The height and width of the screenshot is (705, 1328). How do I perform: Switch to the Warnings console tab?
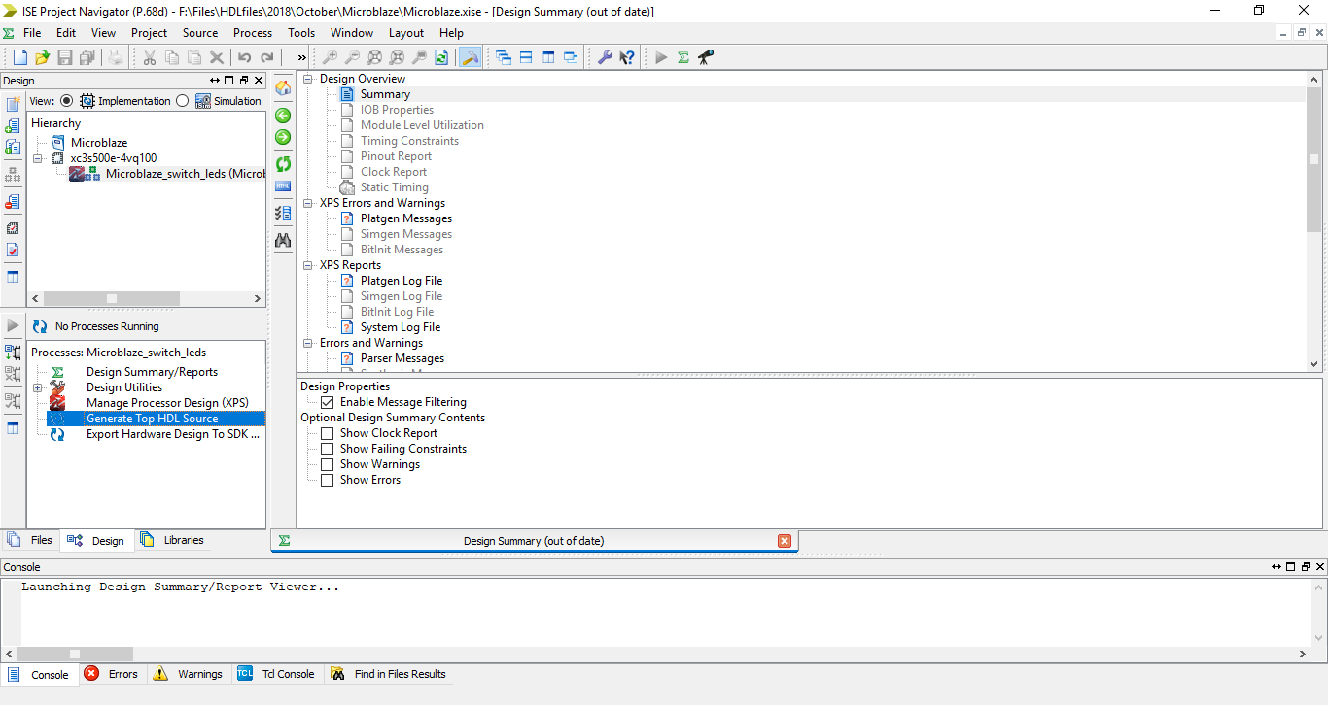coord(188,674)
